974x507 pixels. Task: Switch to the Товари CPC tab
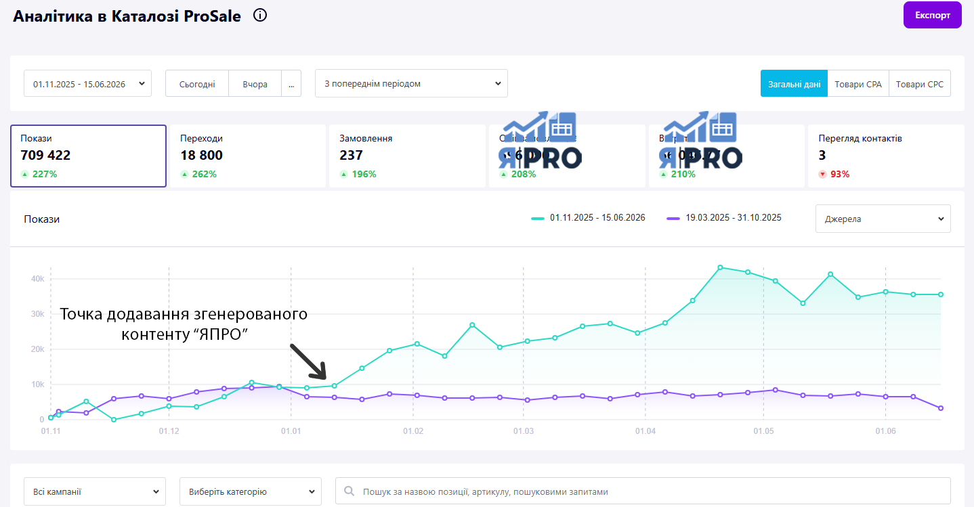tap(920, 84)
